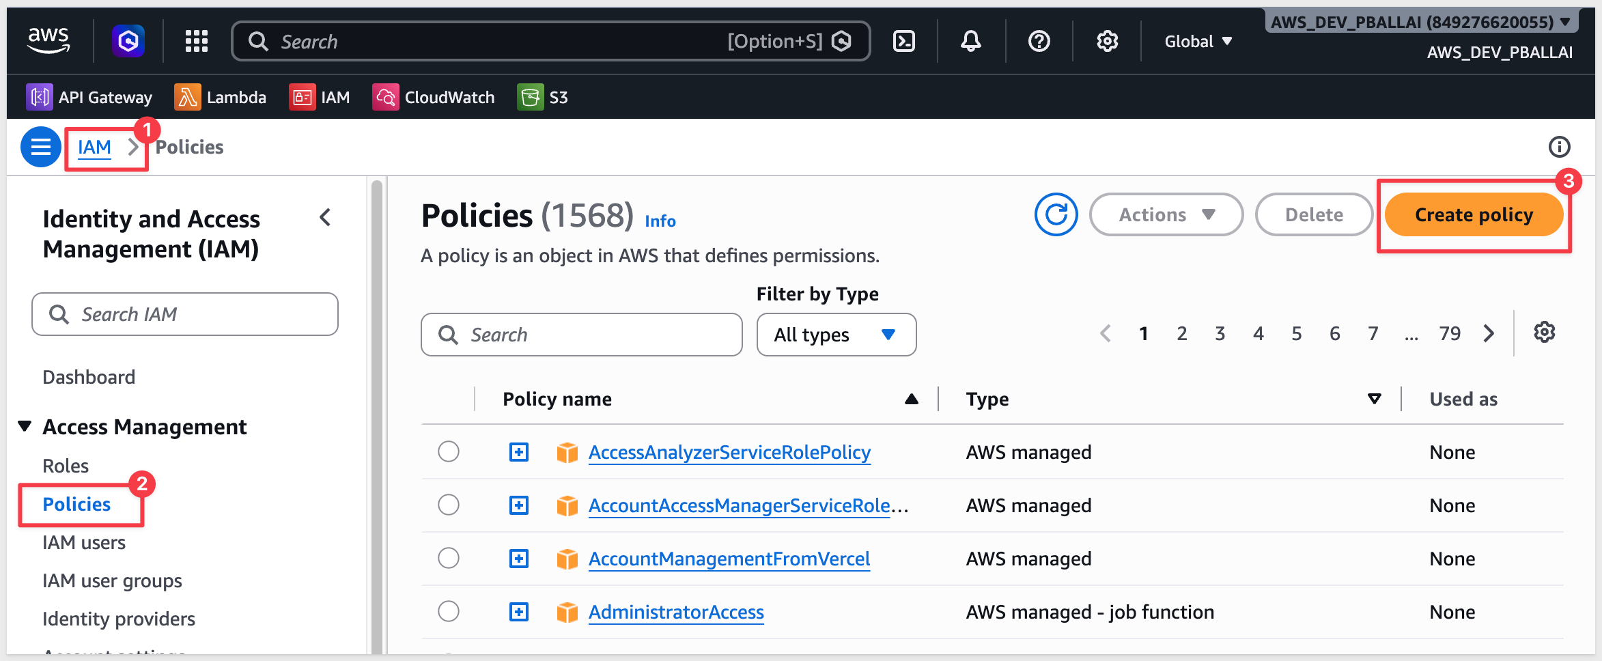Focus the top console Search field
1602x661 pixels.
(x=550, y=41)
